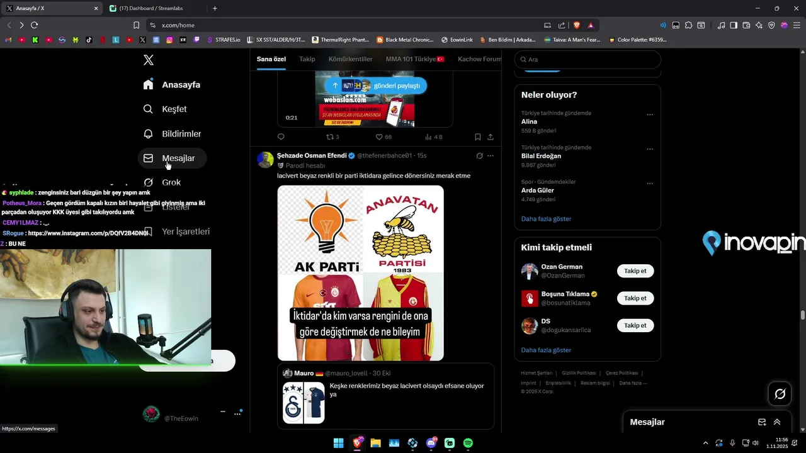Bookmark this page in browser toolbar
The image size is (806, 453).
pos(136,25)
